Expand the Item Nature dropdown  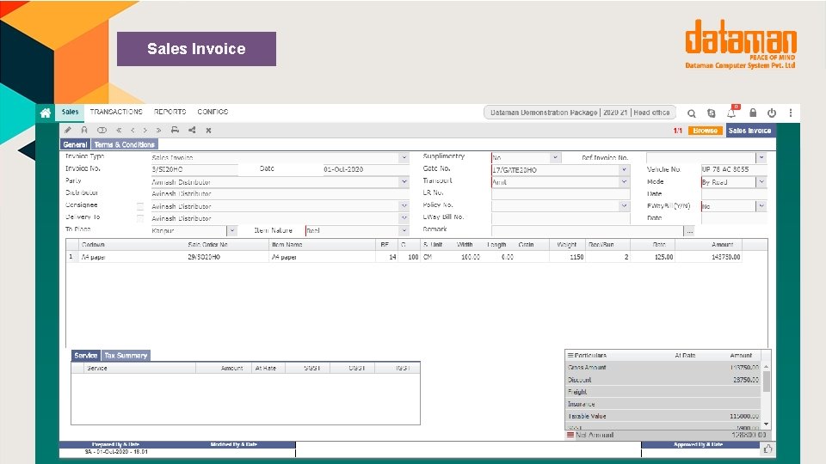[404, 230]
